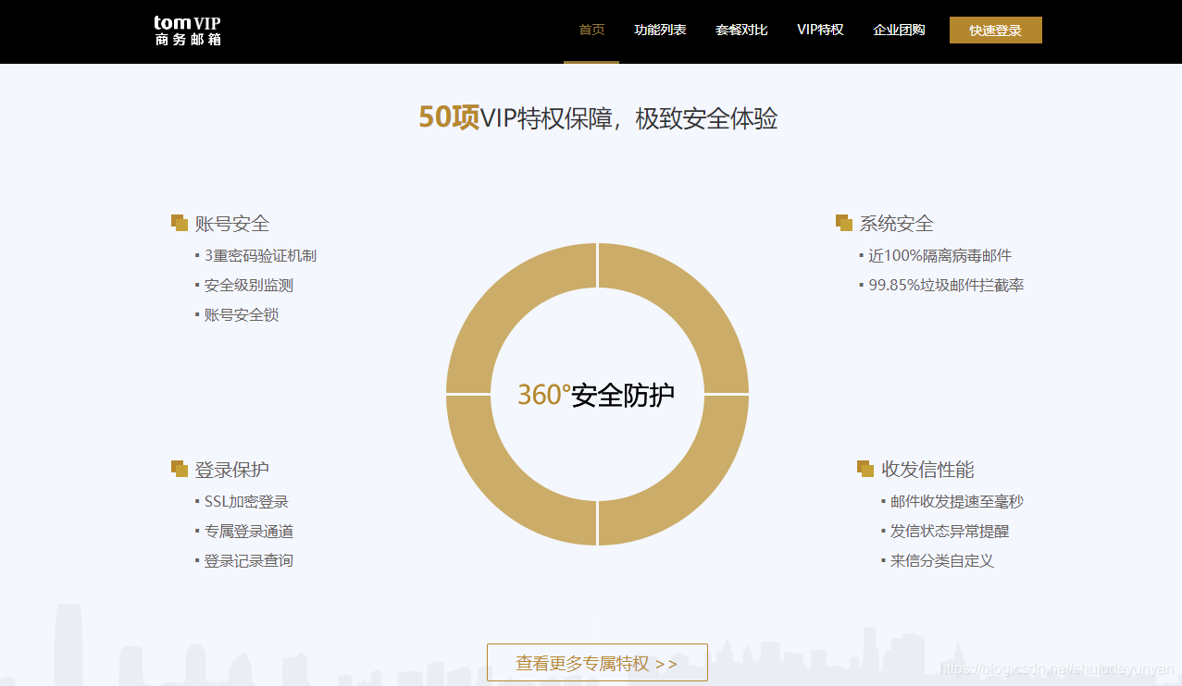Viewport: 1182px width, 686px height.
Task: Click the SSL加密登录 item
Action: pyautogui.click(x=246, y=502)
